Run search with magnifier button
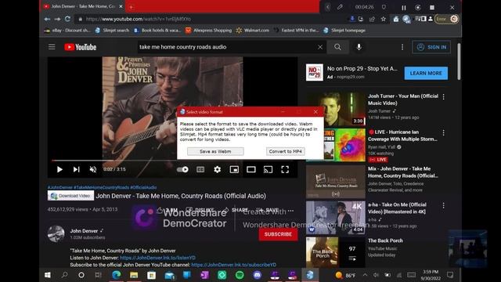 coord(337,47)
